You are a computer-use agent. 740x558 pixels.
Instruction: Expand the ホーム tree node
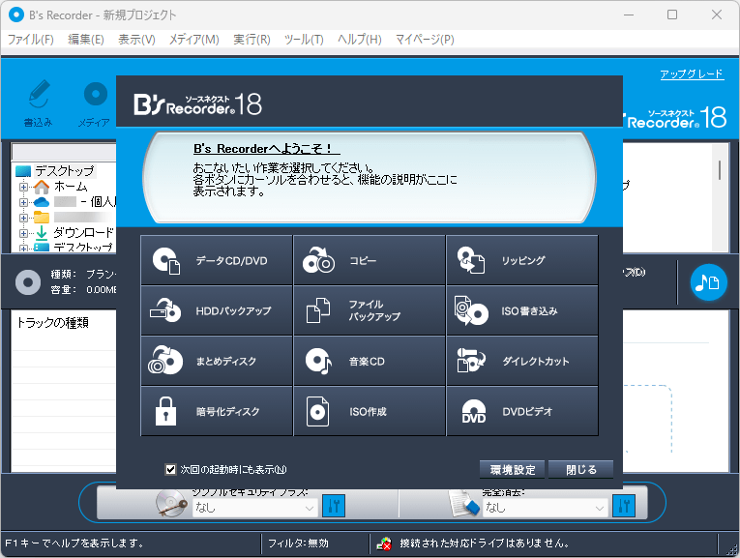click(23, 188)
